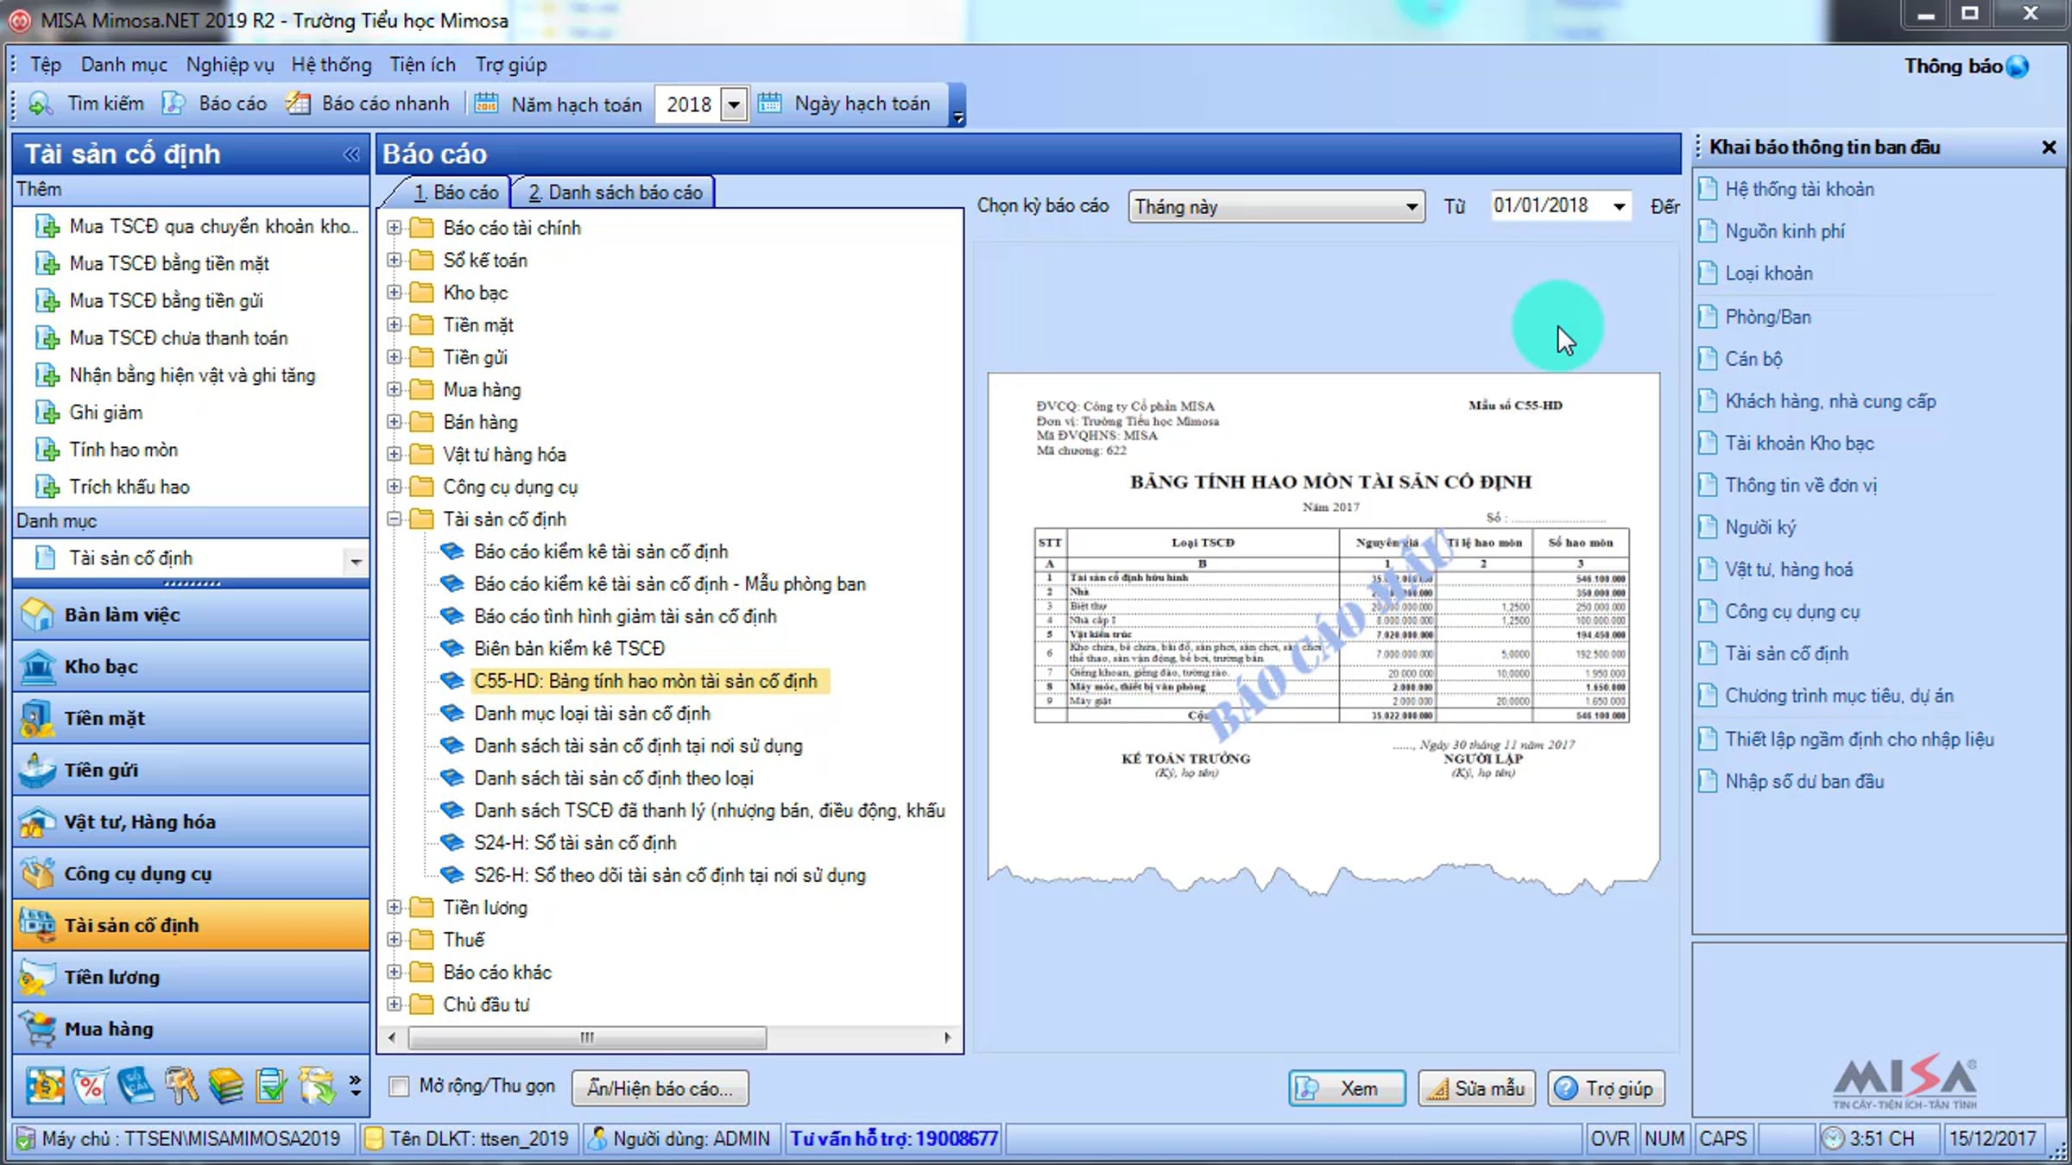Viewport: 2072px width, 1165px height.
Task: Open Vật tư, Hàng hóa module icon
Action: point(37,822)
